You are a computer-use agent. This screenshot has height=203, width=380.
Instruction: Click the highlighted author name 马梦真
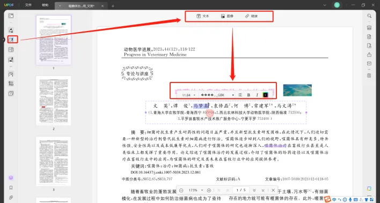pyautogui.click(x=201, y=106)
